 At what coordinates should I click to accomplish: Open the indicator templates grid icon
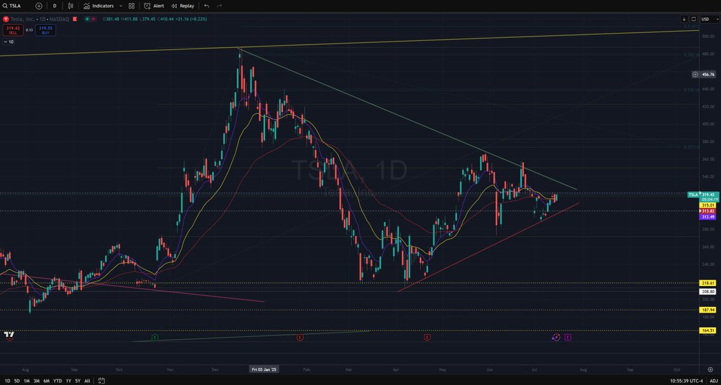pyautogui.click(x=131, y=5)
